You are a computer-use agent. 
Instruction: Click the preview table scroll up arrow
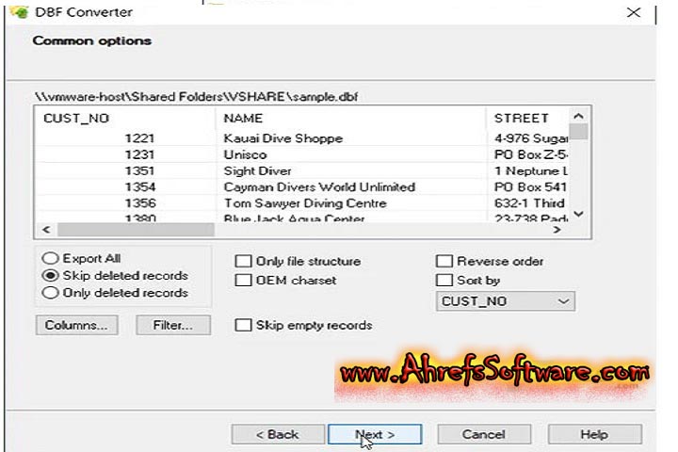click(x=578, y=116)
